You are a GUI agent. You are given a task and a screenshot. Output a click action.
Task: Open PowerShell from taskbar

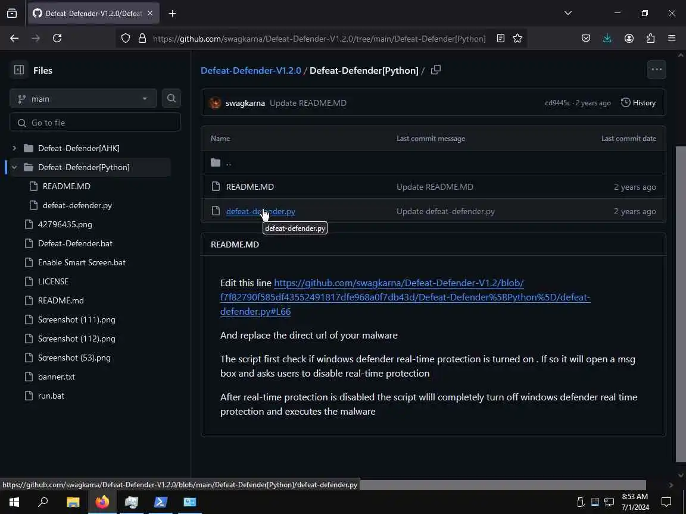[x=161, y=502]
